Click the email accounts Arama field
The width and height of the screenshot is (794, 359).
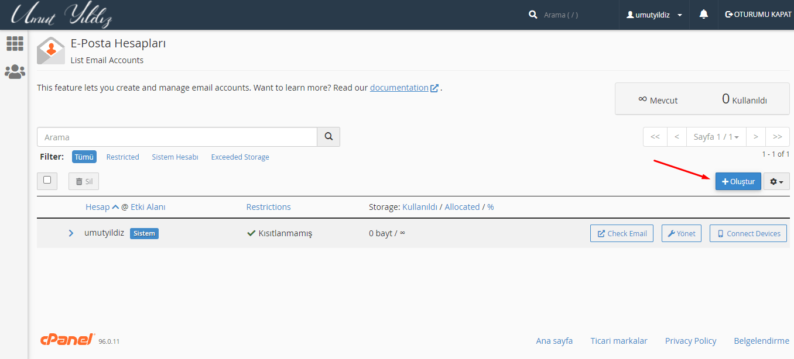177,137
